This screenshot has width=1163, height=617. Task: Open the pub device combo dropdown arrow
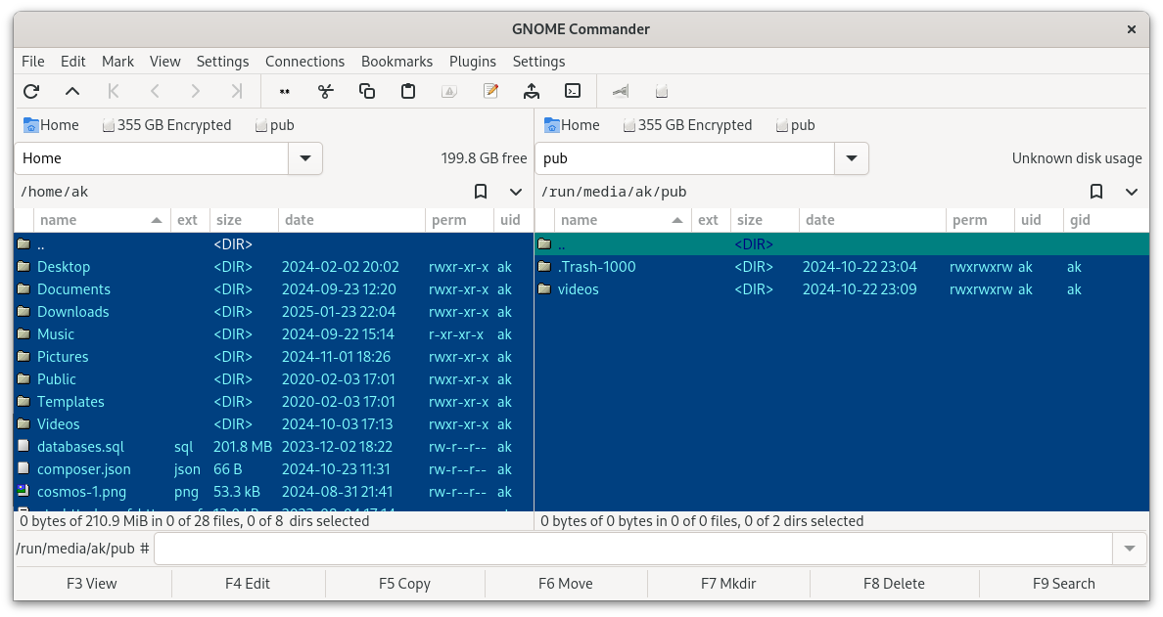tap(852, 158)
